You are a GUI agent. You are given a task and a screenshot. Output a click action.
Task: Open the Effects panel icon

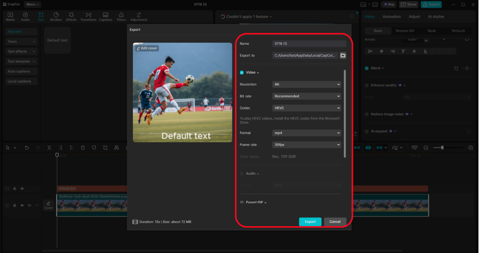pyautogui.click(x=71, y=17)
